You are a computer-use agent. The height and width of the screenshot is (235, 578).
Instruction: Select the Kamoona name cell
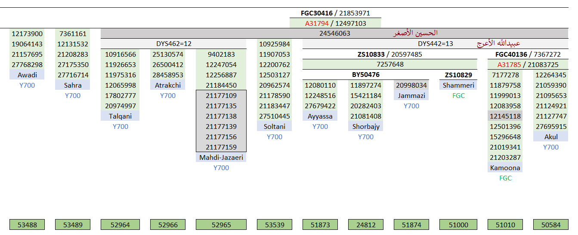click(505, 168)
